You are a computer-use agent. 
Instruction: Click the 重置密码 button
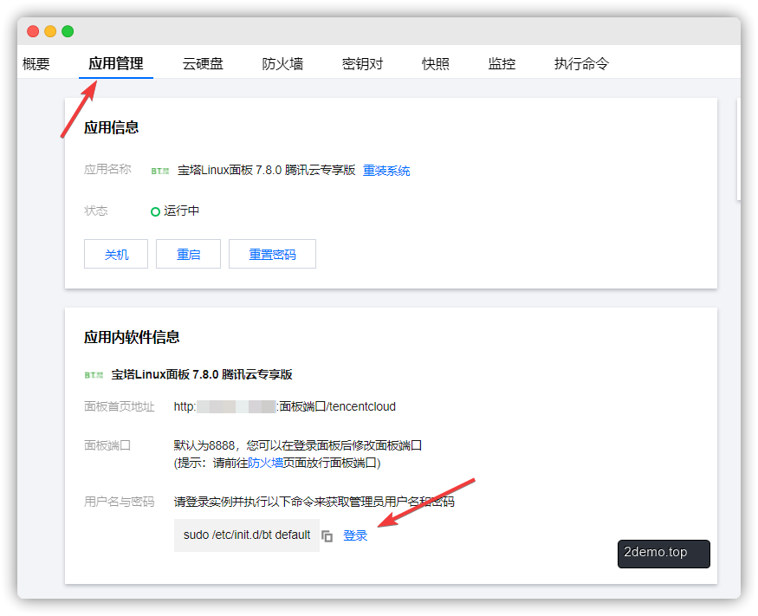[x=272, y=254]
